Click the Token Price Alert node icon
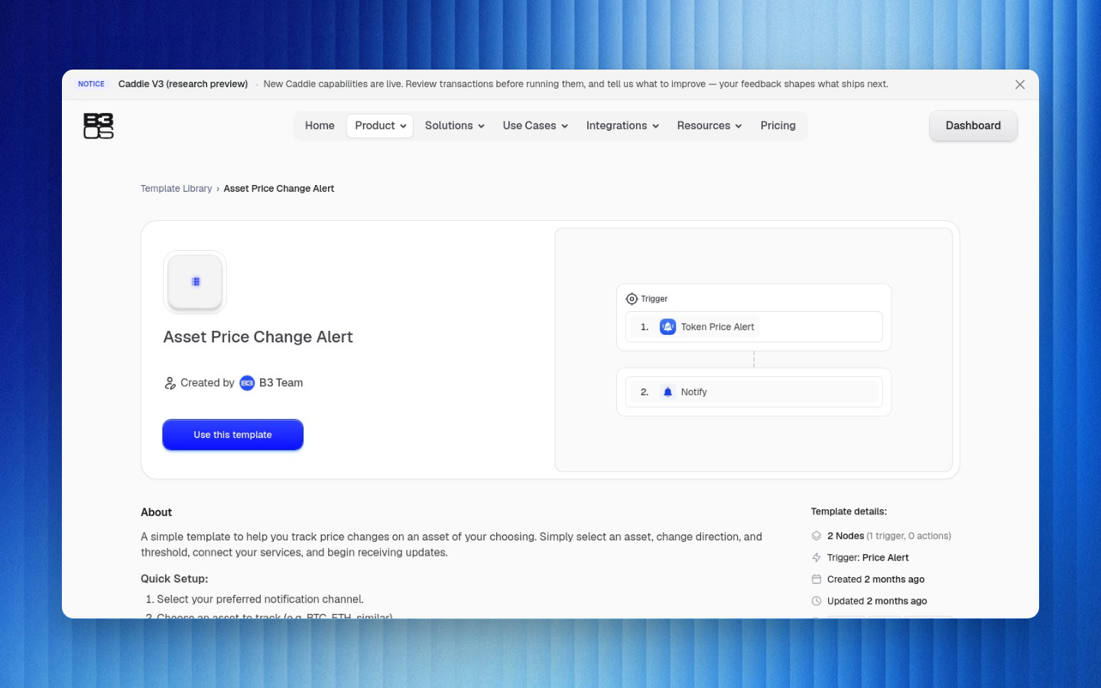This screenshot has width=1101, height=688. 667,327
